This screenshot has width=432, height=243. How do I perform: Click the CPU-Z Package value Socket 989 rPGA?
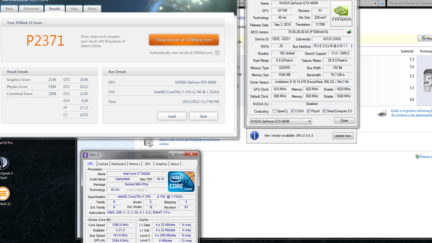pos(137,184)
